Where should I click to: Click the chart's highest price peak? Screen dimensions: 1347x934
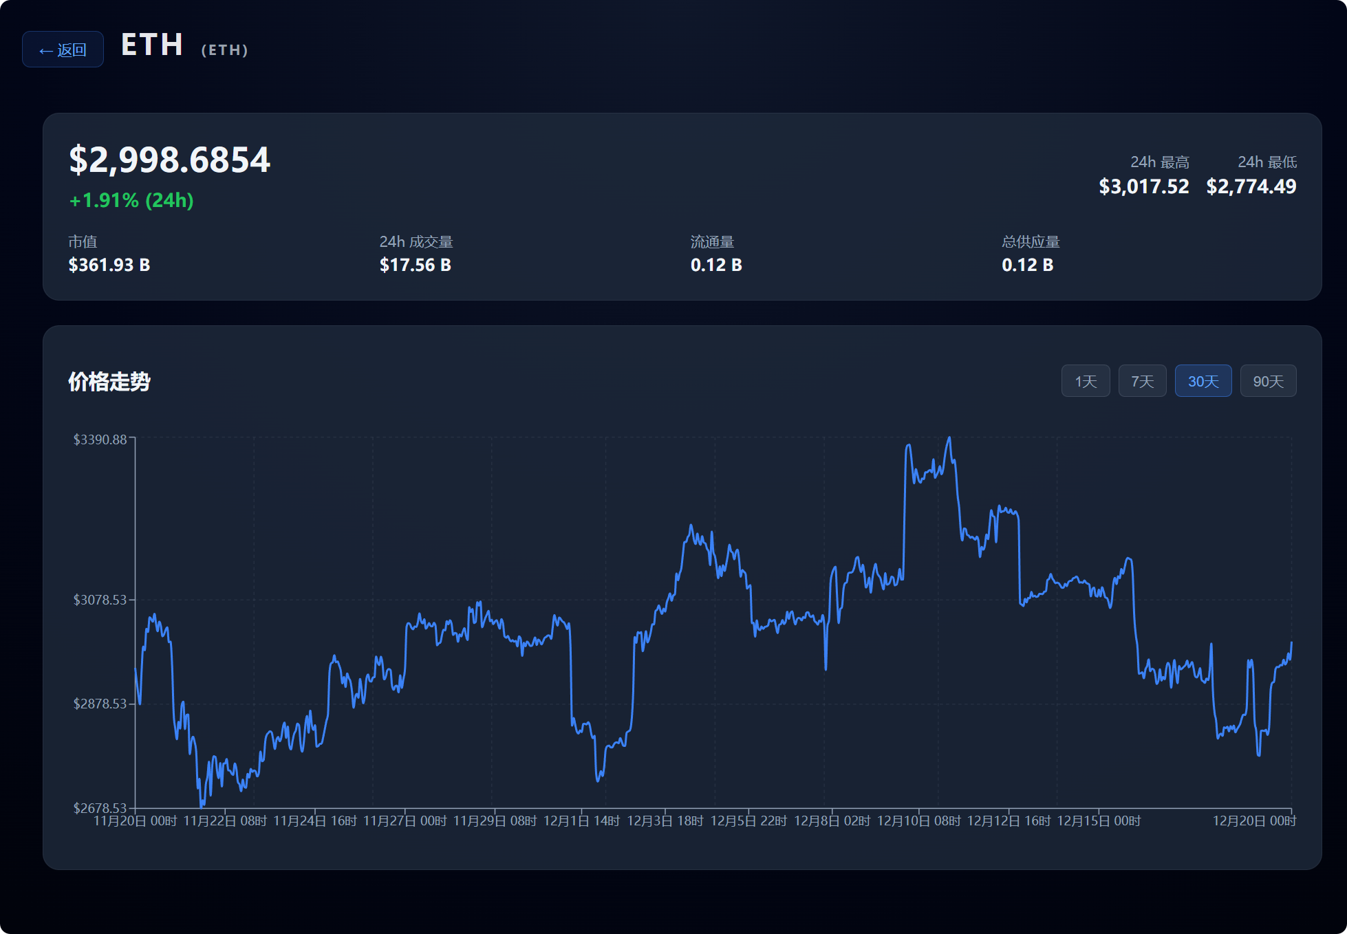pos(949,438)
